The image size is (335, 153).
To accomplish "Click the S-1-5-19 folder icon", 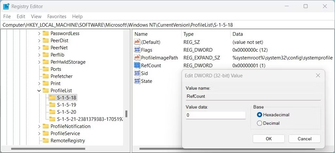I will tap(52, 105).
